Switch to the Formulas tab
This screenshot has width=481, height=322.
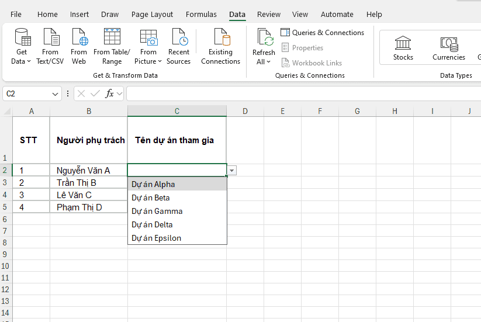pos(201,15)
